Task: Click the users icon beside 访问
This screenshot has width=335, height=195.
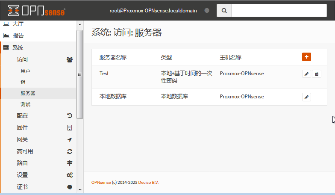Action: pos(70,59)
